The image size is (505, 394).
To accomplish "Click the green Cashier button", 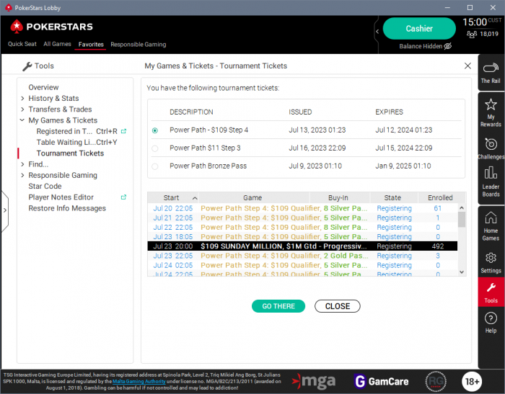I will click(x=419, y=29).
